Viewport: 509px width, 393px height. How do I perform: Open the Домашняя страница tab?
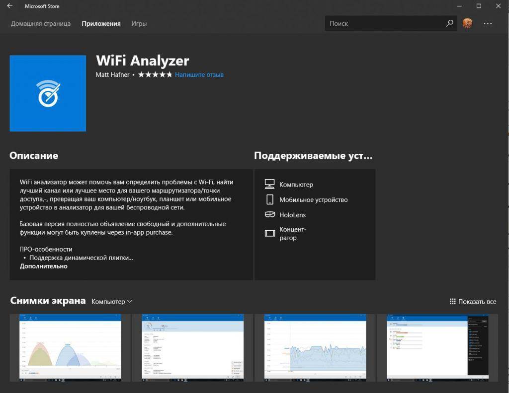point(41,24)
